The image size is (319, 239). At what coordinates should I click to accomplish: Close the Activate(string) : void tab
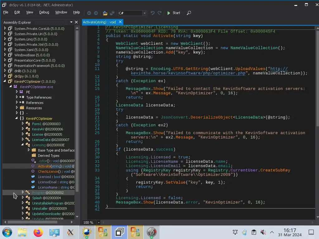(x=120, y=22)
